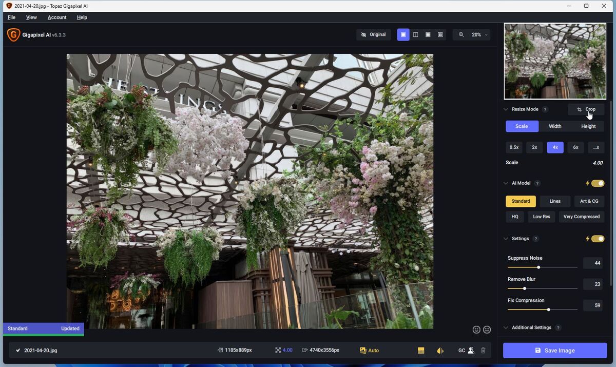Click the GC face recovery person icon

tap(471, 351)
